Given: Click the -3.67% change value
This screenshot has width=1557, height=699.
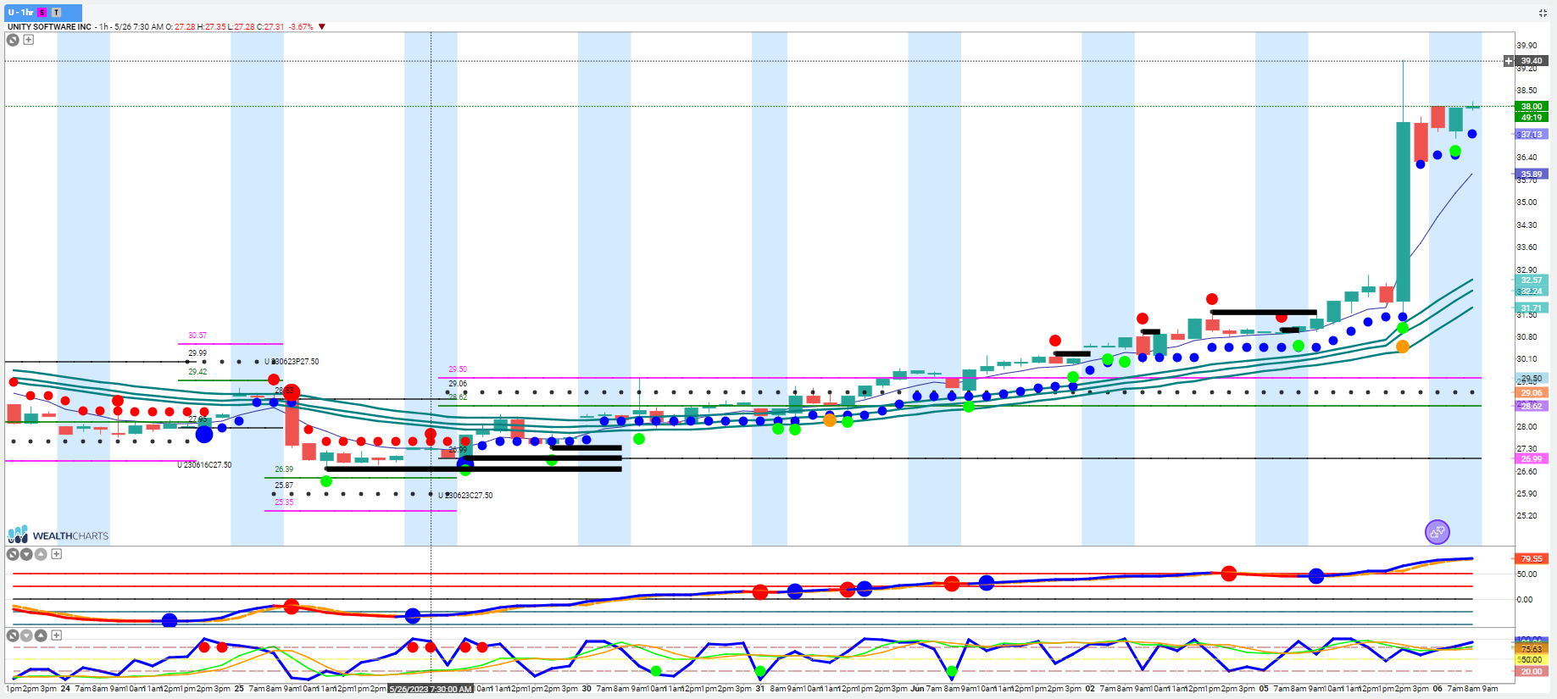Looking at the screenshot, I should [301, 27].
